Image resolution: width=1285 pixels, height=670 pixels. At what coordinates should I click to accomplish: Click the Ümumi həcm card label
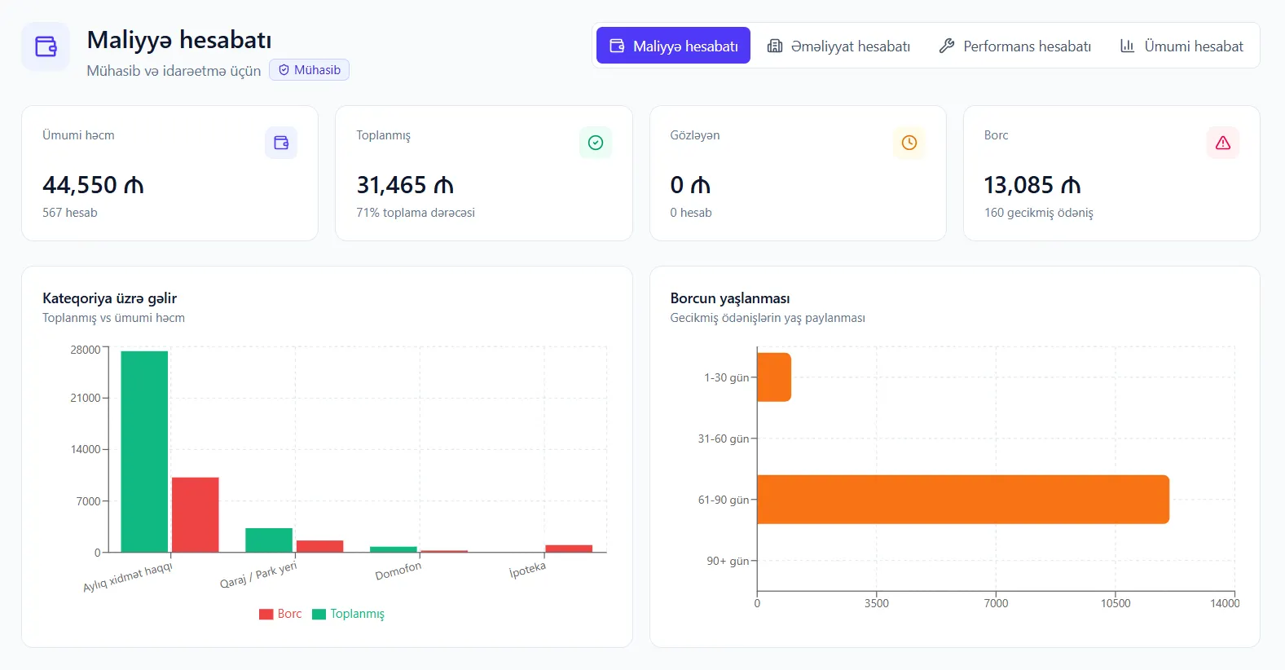coord(78,135)
